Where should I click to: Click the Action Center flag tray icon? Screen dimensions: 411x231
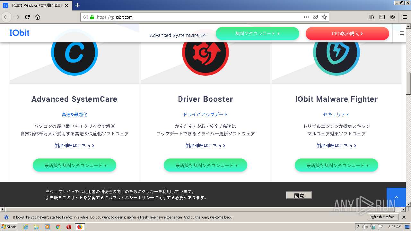tap(380, 227)
